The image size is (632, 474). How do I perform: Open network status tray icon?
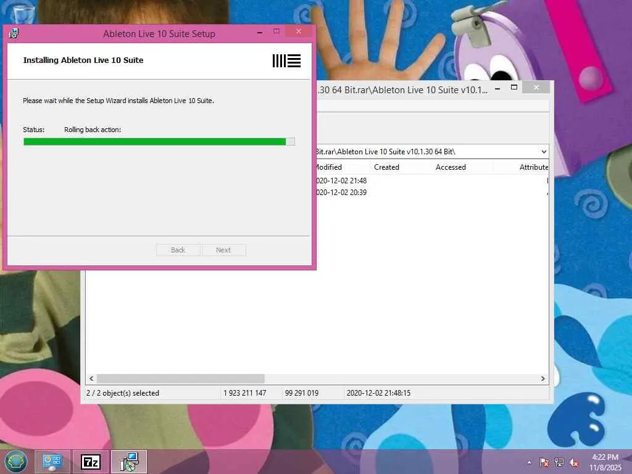coord(559,462)
